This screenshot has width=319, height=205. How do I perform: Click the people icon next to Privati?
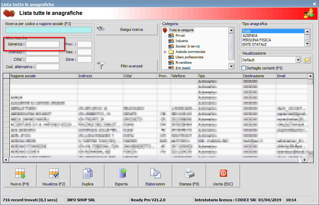point(171,35)
